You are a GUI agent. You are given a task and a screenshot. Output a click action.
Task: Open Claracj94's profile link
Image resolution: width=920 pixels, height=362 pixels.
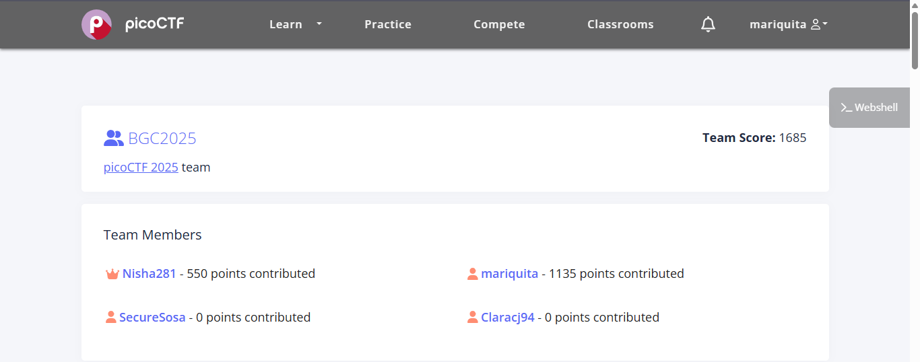click(508, 317)
